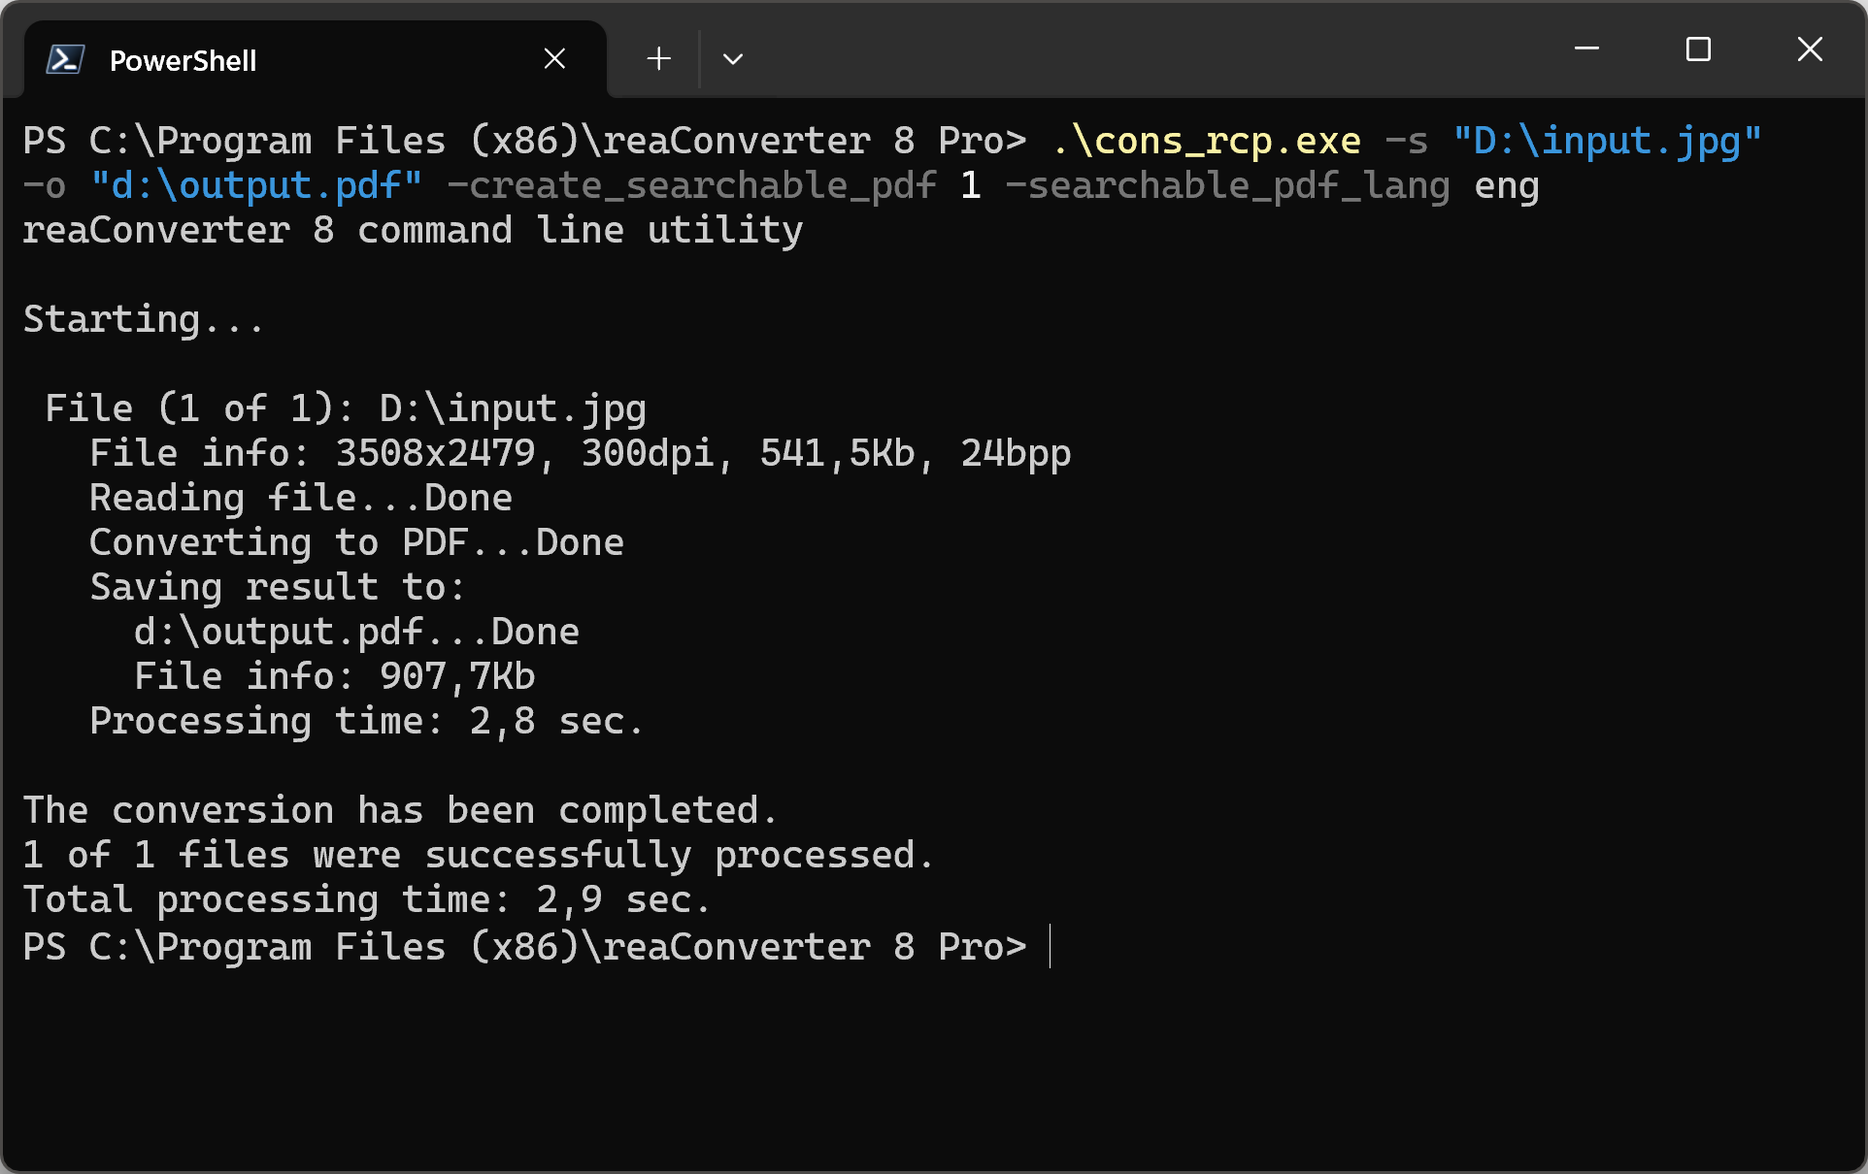This screenshot has height=1174, width=1868.
Task: Minimize the terminal window
Action: pos(1586,49)
